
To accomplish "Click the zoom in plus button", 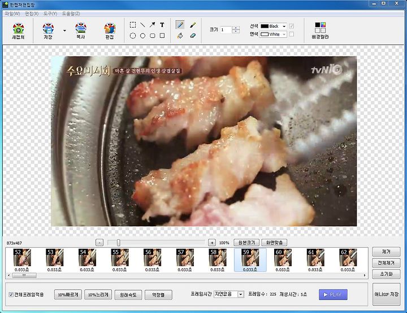I will 212,243.
